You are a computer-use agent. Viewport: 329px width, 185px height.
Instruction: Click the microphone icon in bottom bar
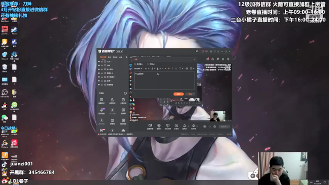coord(185,126)
